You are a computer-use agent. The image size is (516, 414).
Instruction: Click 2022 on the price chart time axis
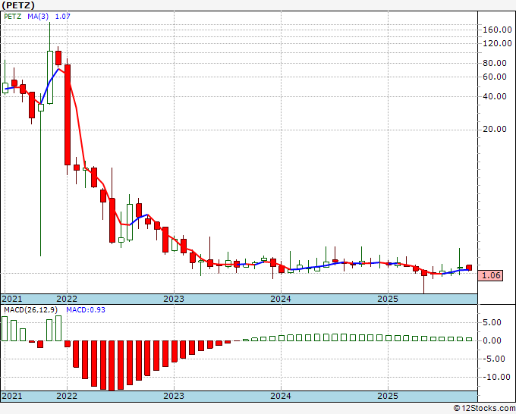[67, 299]
